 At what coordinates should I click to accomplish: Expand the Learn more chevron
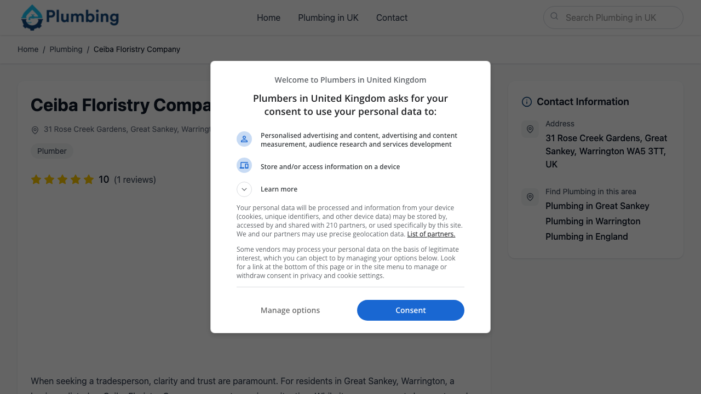click(x=244, y=189)
